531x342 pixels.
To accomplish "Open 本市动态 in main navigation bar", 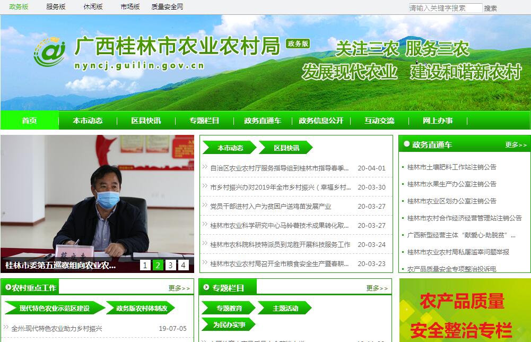I will point(88,121).
